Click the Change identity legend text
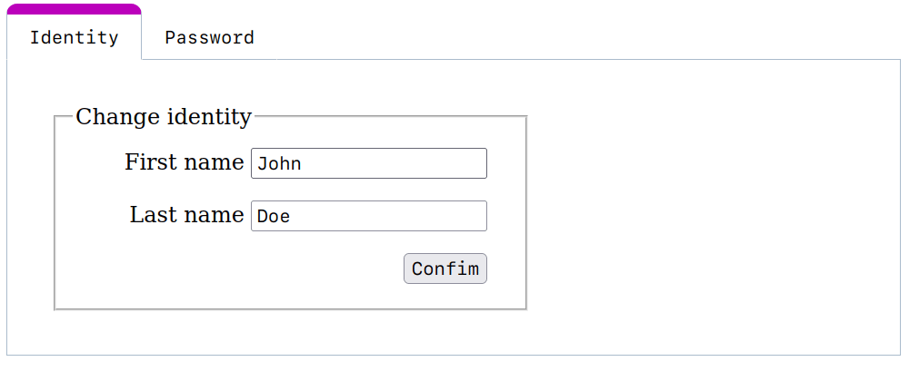The image size is (909, 381). pos(164,117)
